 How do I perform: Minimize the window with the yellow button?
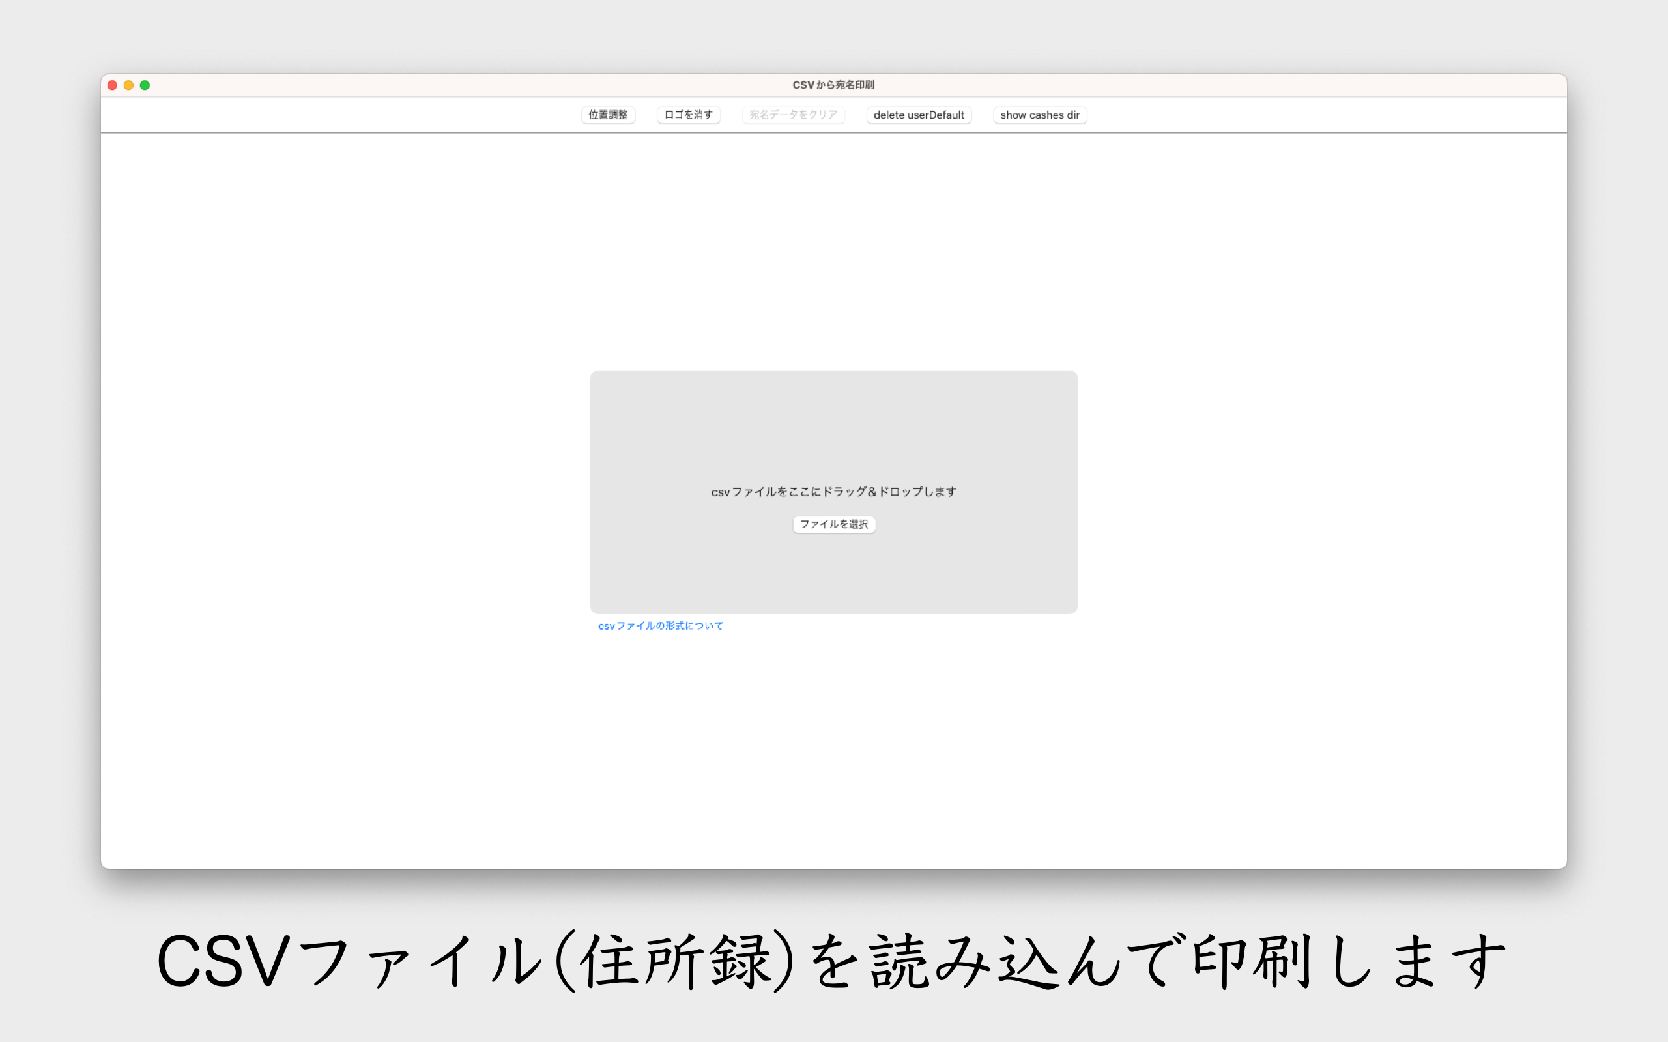click(129, 85)
